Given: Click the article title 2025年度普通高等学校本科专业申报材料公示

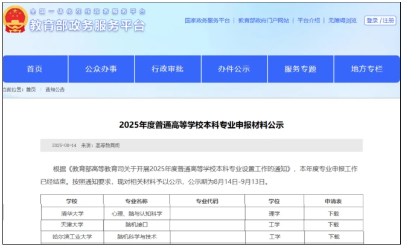Looking at the screenshot, I should (202, 125).
